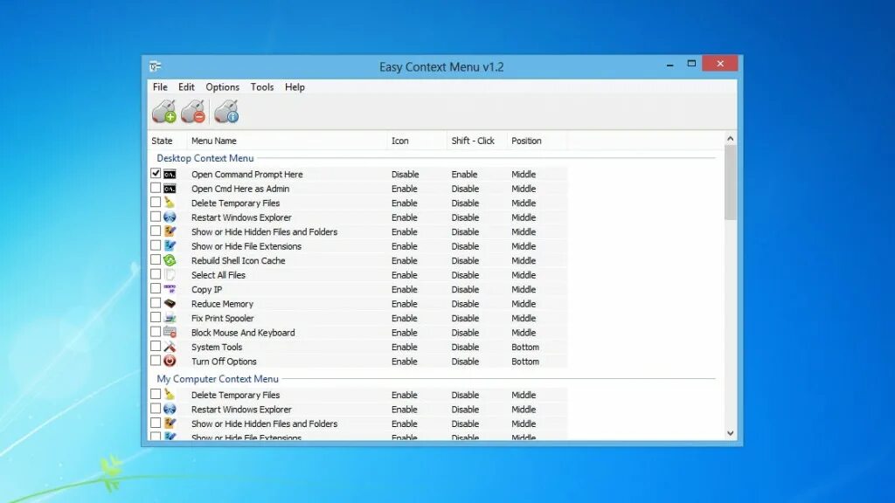Click Bottom position value for Turn Off Options
The width and height of the screenshot is (895, 503).
[x=525, y=362]
